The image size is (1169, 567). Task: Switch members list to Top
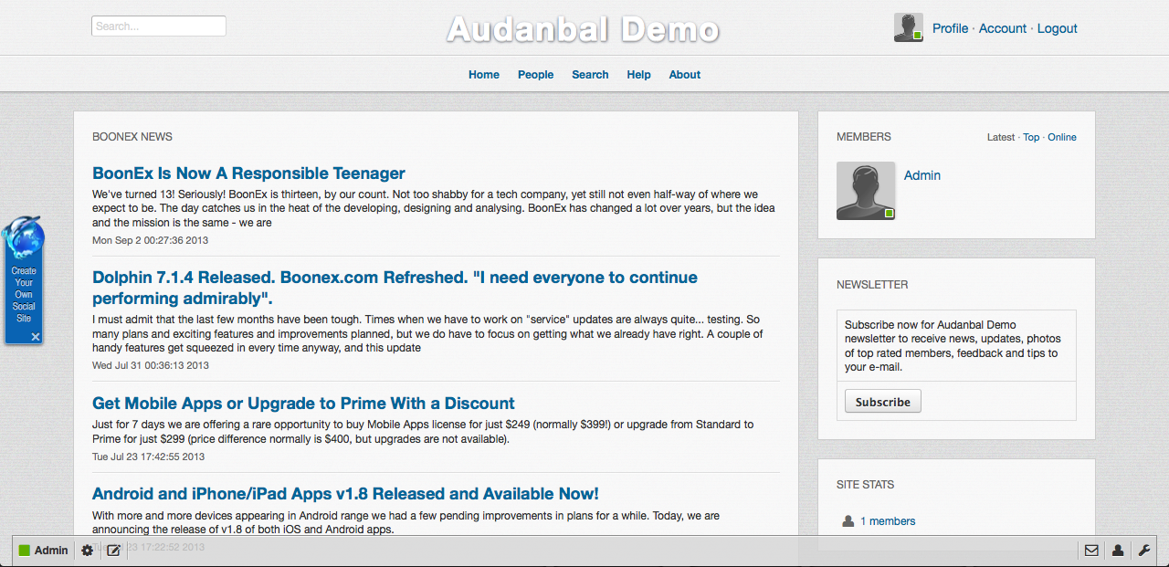coord(1031,137)
